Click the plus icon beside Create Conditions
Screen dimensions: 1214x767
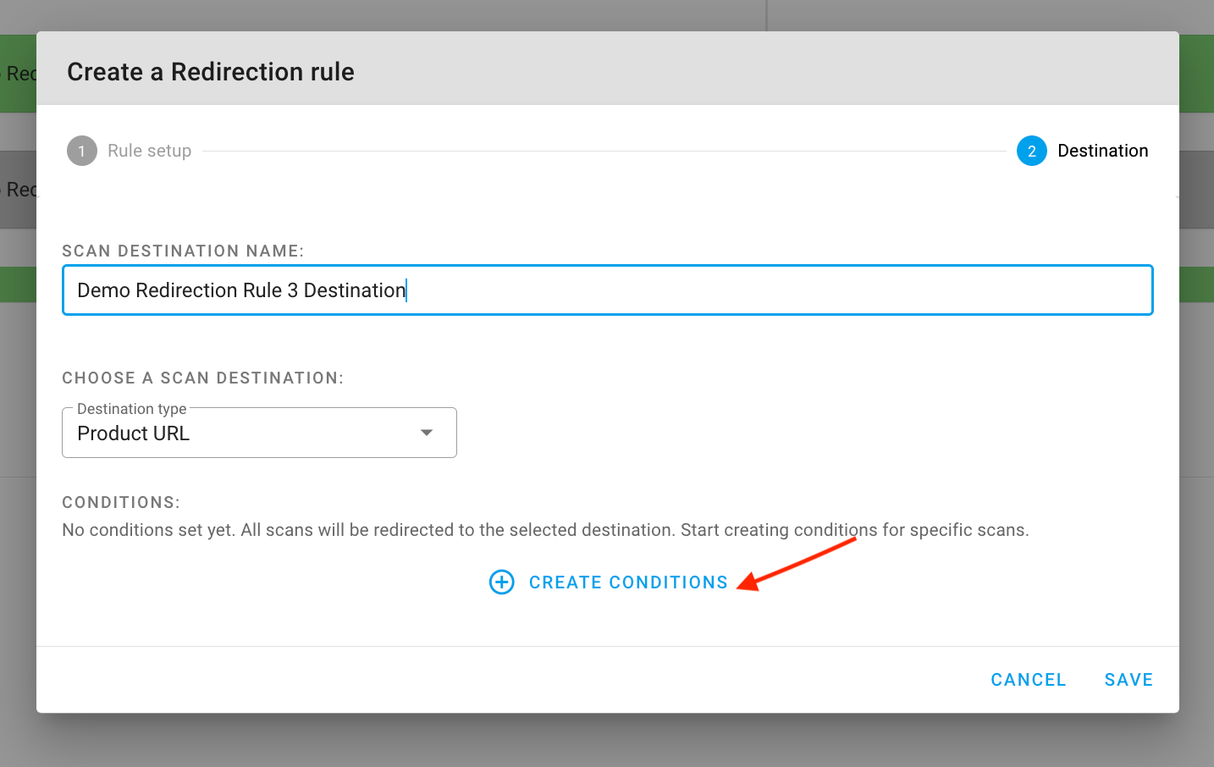502,582
